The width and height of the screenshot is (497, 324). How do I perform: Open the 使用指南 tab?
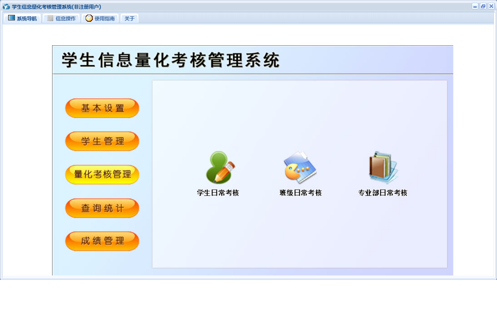coord(100,19)
